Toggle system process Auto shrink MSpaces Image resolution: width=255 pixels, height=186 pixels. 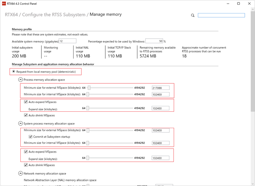coord(26,165)
